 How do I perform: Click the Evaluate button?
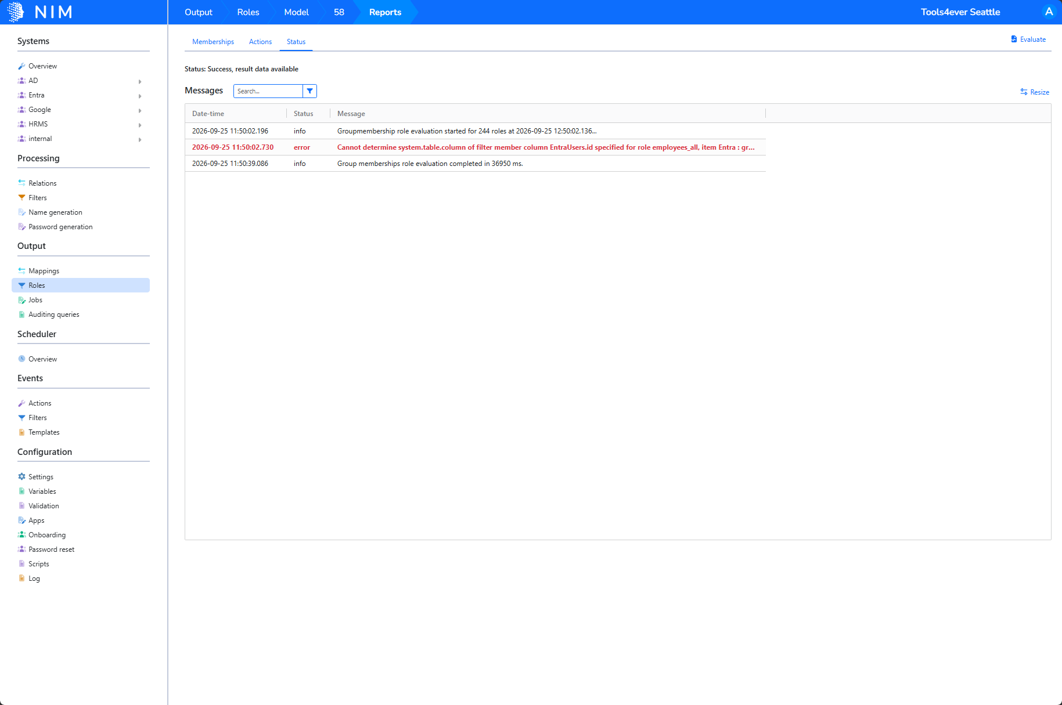click(1028, 39)
